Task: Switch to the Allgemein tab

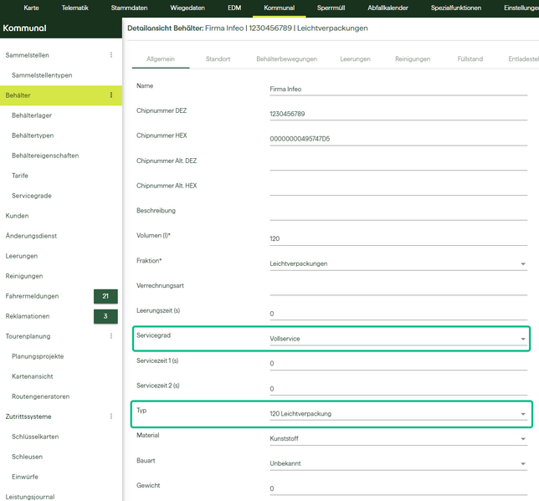Action: coord(161,59)
